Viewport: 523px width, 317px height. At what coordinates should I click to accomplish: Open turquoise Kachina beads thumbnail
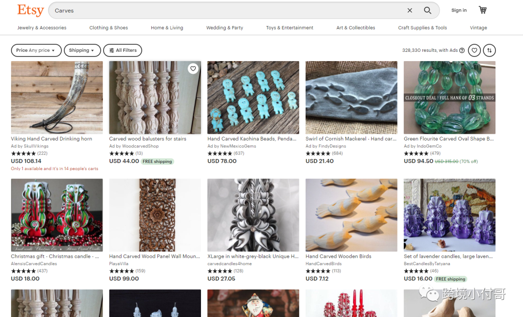(x=253, y=97)
